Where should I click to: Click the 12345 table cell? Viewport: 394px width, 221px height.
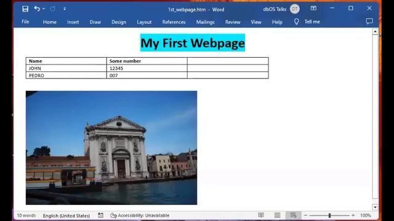point(147,68)
